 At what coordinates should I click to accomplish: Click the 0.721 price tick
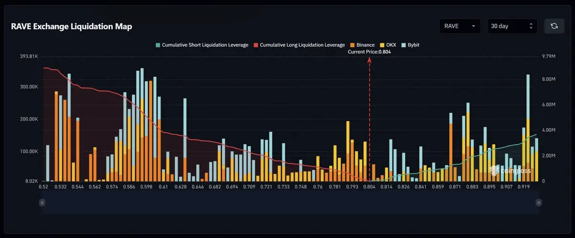tap(266, 187)
